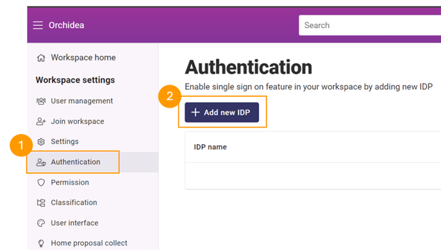
Task: Click into the Search field
Action: (370, 25)
